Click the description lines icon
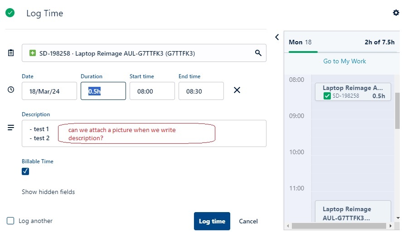 [11, 128]
